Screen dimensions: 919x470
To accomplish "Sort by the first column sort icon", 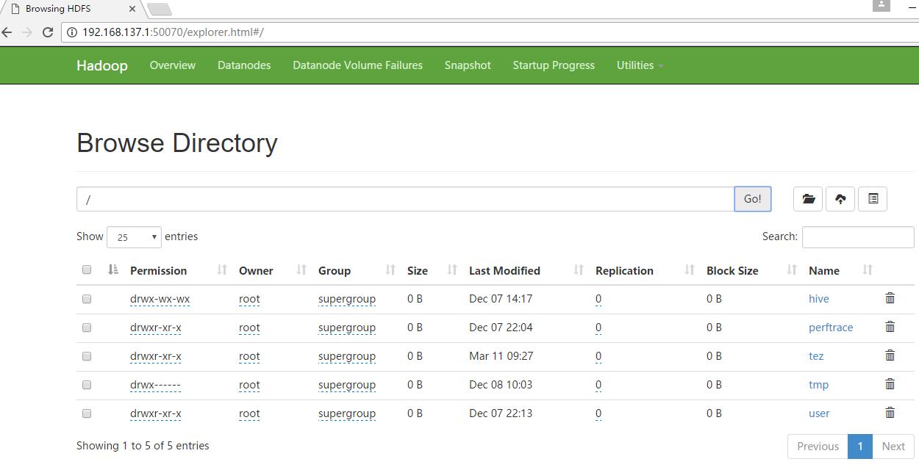I will [x=113, y=270].
